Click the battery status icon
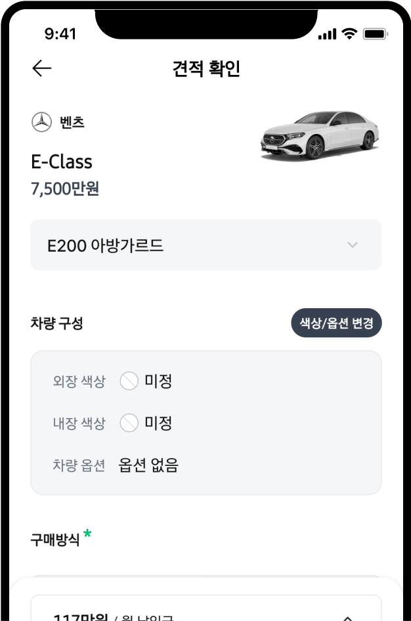Viewport: 411px width, 621px height. tap(376, 34)
